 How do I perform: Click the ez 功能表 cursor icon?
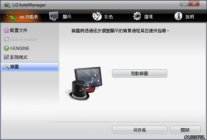(x=11, y=16)
